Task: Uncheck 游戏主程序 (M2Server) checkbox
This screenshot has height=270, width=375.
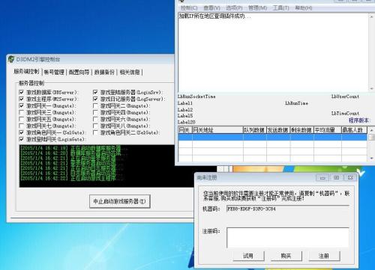Action: (22, 99)
